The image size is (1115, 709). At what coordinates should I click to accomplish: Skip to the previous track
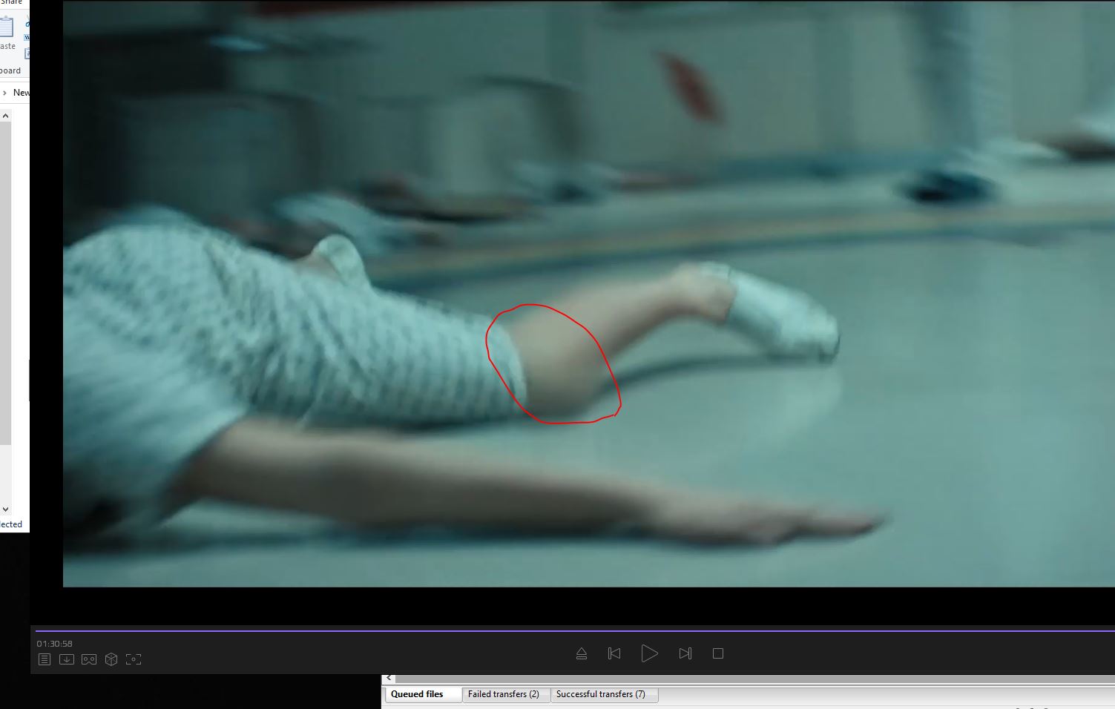pos(614,653)
